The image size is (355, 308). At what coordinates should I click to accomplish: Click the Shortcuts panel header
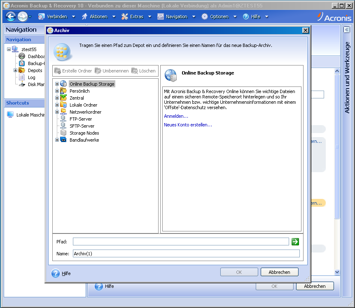(24, 103)
